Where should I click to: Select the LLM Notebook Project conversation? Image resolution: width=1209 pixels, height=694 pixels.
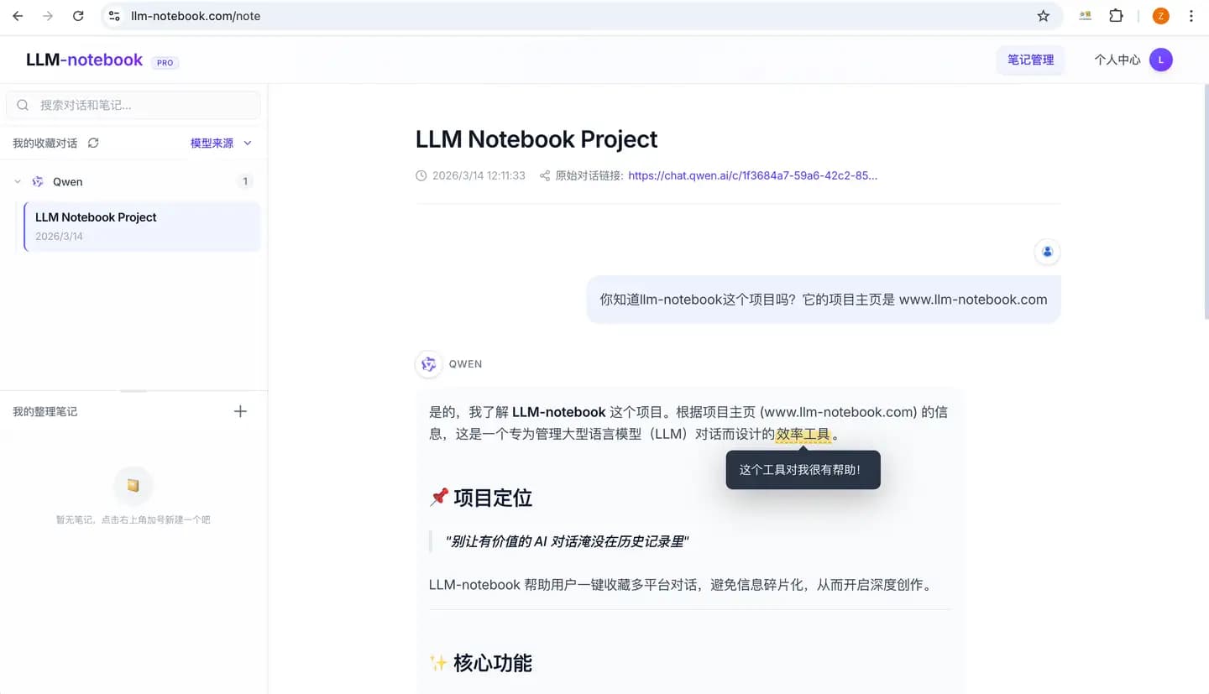pyautogui.click(x=141, y=226)
